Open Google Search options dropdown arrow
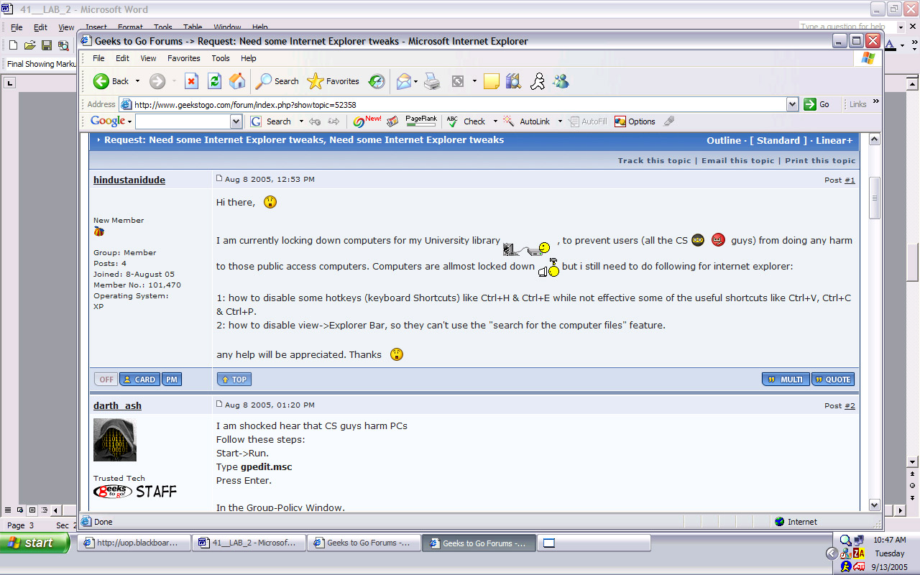The width and height of the screenshot is (920, 575). pyautogui.click(x=301, y=121)
